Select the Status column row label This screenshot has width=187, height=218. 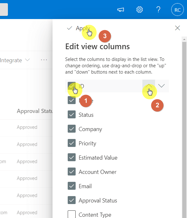click(x=86, y=115)
